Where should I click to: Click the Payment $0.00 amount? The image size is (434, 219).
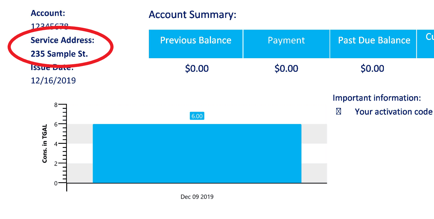(286, 69)
